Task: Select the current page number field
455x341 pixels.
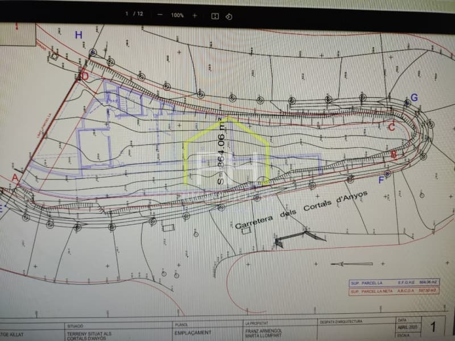Action: click(127, 15)
